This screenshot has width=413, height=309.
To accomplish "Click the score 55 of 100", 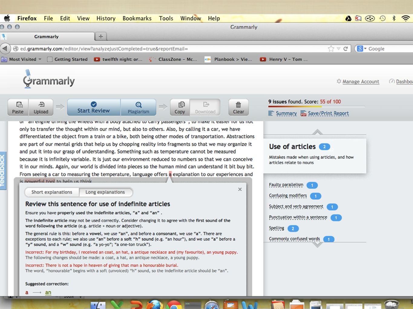I will click(330, 102).
